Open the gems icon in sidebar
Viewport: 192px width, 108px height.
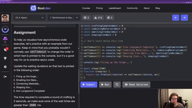5,39
